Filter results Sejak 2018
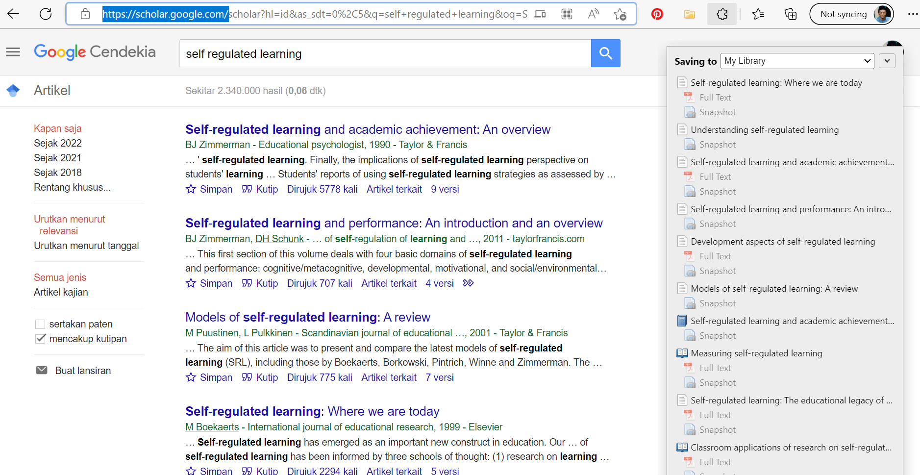The image size is (920, 475). 58,173
